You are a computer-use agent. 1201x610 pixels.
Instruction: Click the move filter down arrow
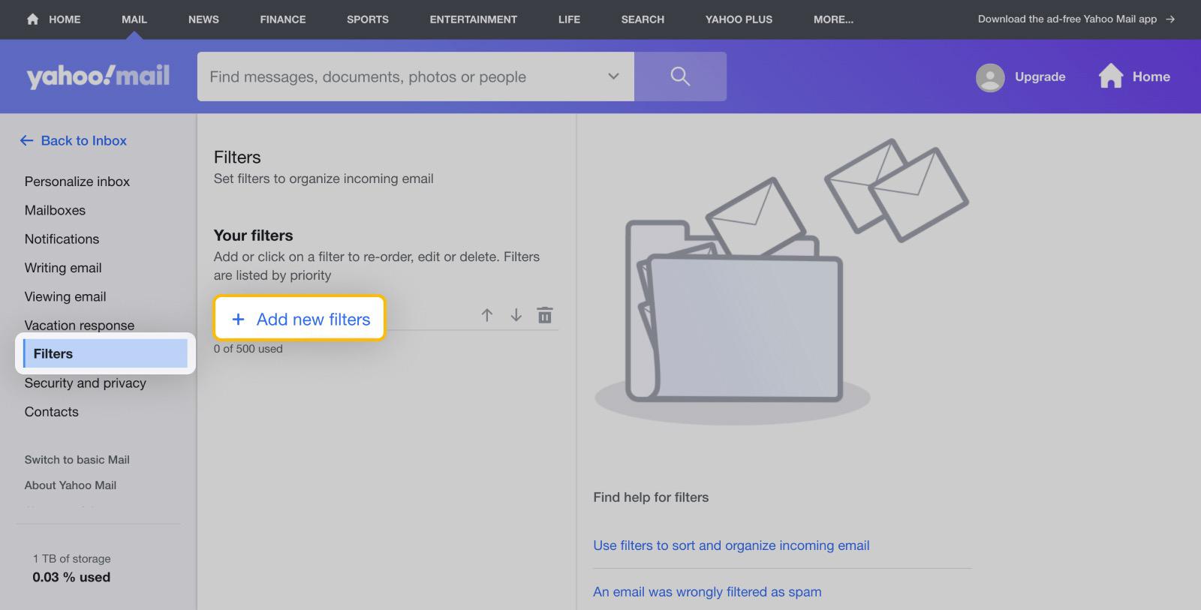516,315
